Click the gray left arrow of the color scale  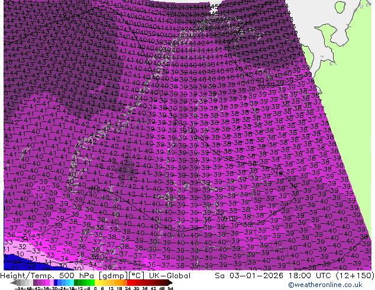[x=14, y=282]
